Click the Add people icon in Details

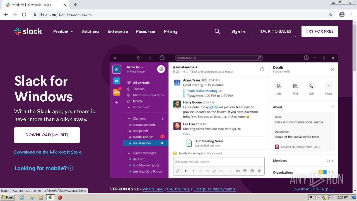click(279, 86)
